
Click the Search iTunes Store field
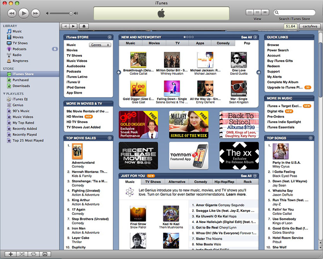coord(297,12)
